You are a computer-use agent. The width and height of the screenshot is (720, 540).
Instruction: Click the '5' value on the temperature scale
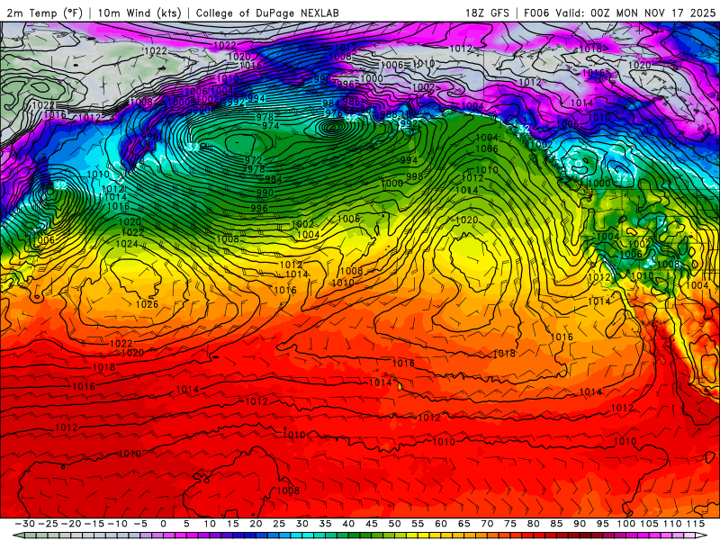click(x=186, y=524)
